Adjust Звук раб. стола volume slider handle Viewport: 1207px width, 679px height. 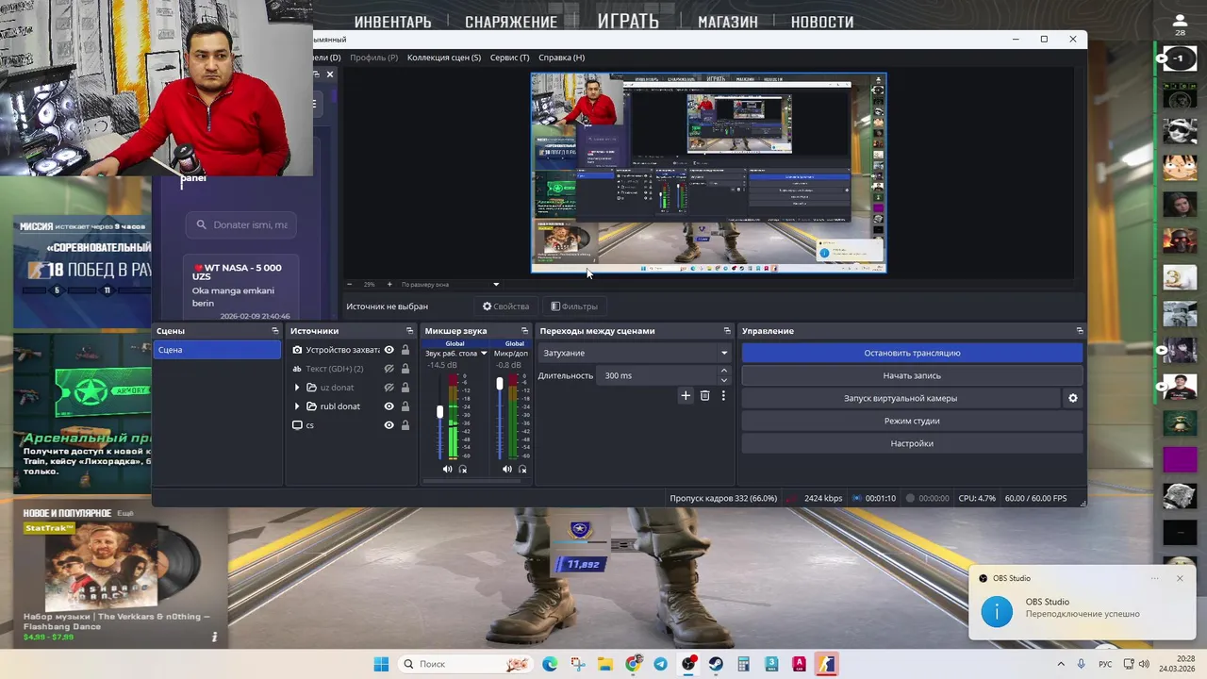click(x=439, y=412)
